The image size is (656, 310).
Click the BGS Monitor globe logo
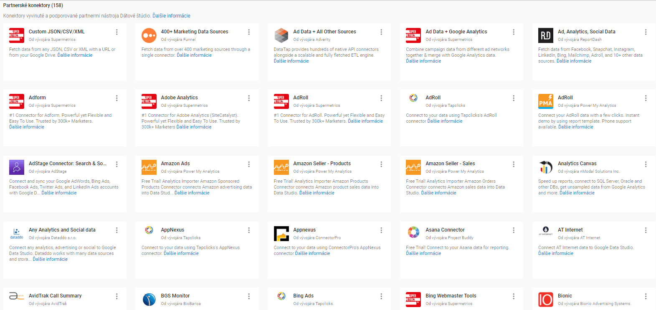click(149, 300)
